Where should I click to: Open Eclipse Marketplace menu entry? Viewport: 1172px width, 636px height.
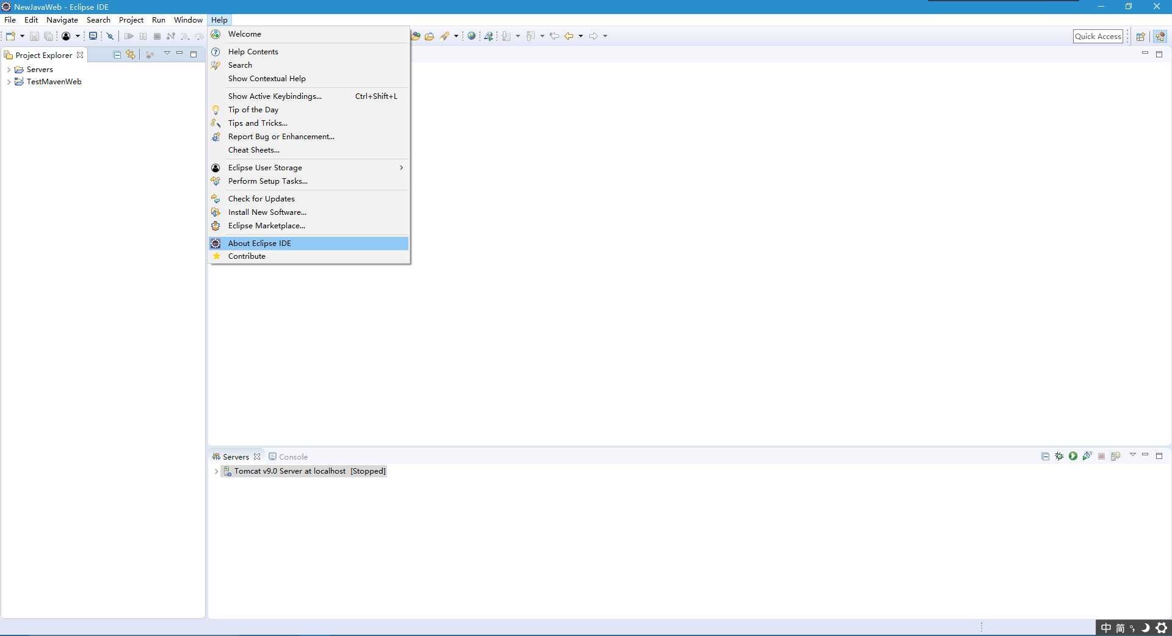[309, 226]
